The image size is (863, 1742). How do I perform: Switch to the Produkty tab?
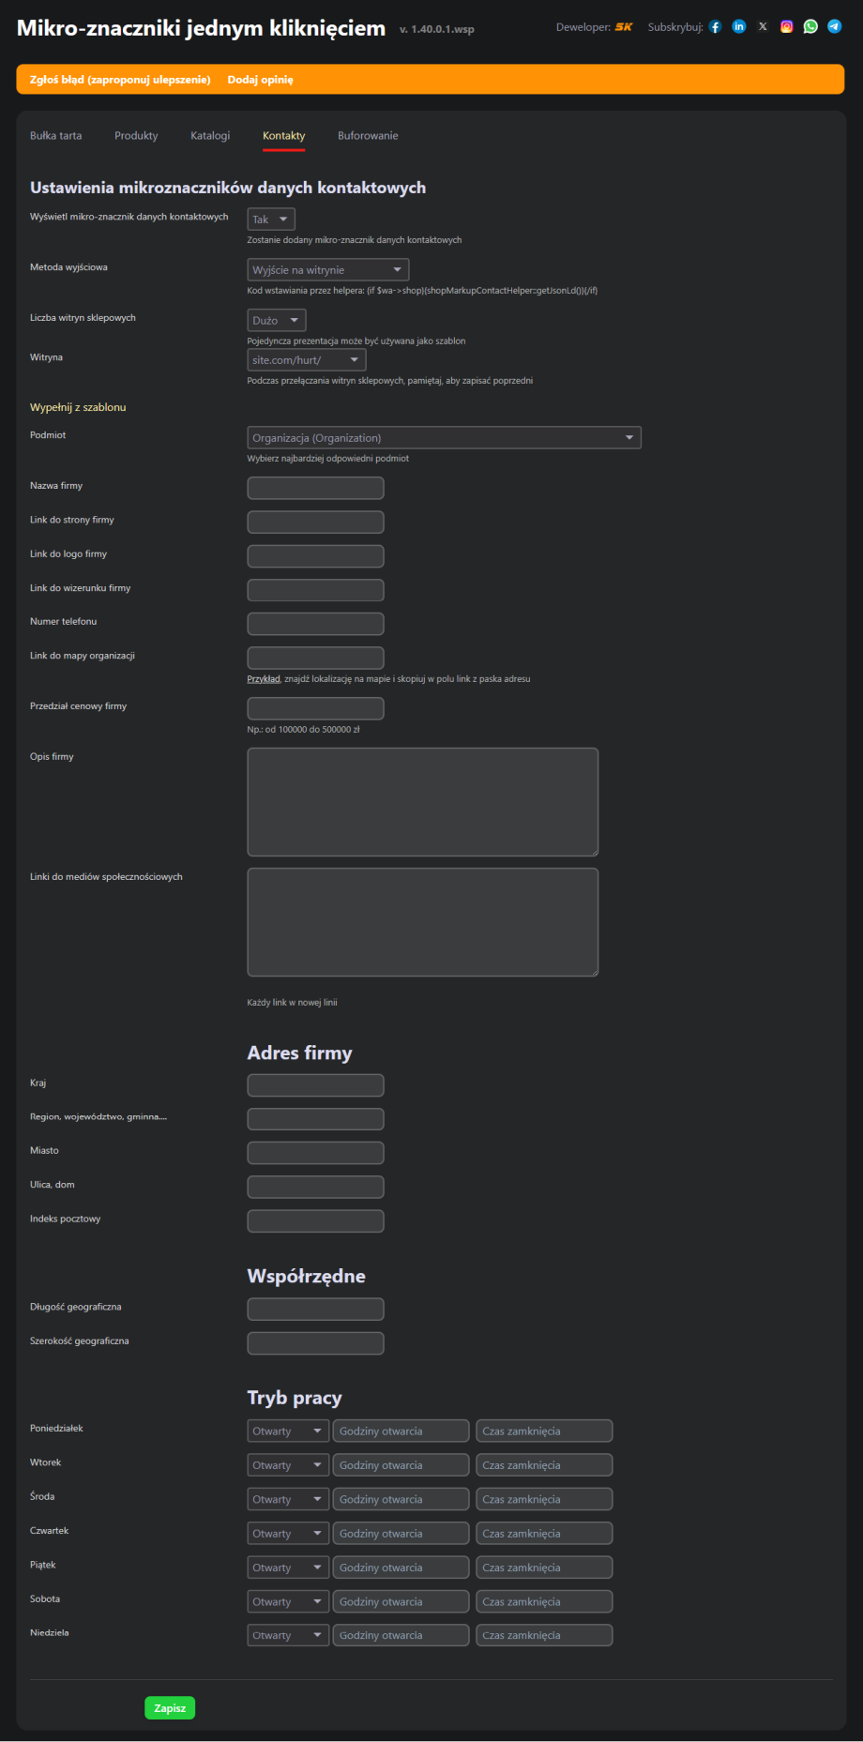coord(136,136)
